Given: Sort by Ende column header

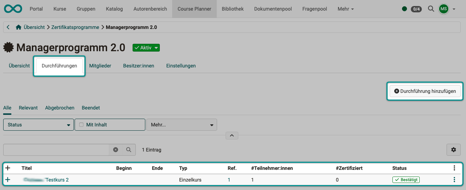Looking at the screenshot, I should point(157,168).
